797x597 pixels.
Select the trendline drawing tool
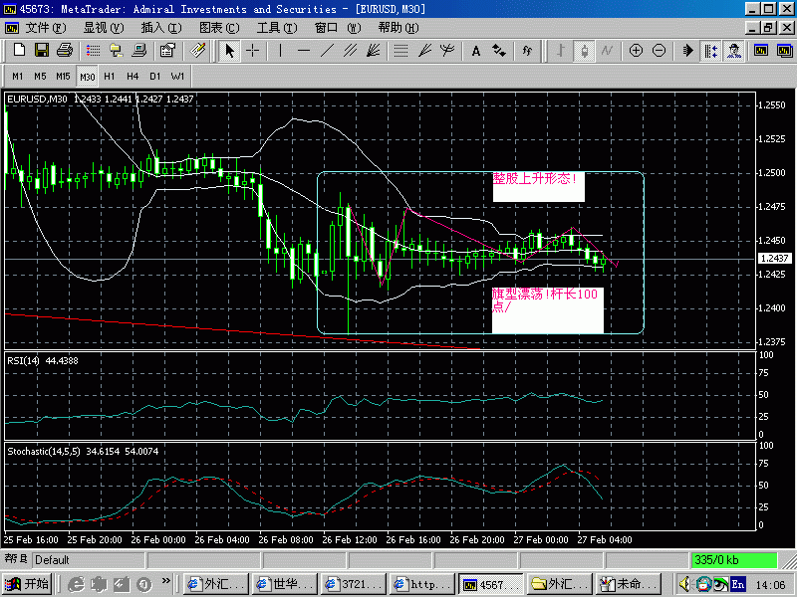pos(328,51)
